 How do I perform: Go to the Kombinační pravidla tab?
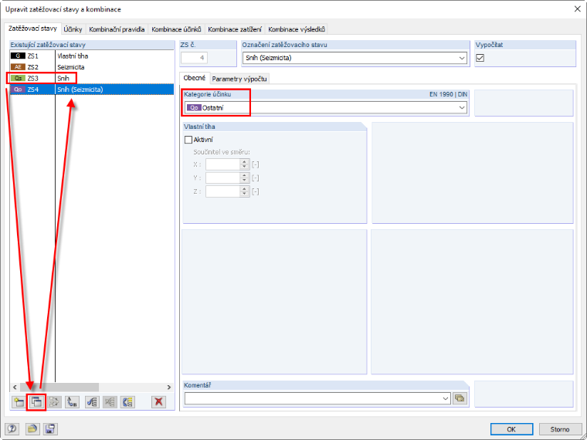click(117, 29)
